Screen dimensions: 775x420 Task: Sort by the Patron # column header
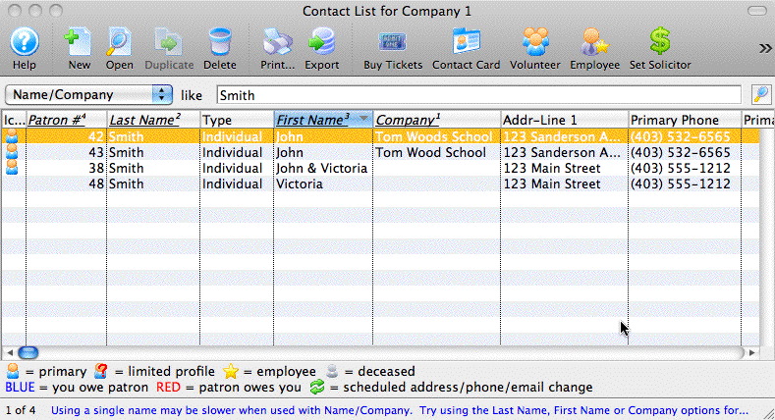[66, 120]
